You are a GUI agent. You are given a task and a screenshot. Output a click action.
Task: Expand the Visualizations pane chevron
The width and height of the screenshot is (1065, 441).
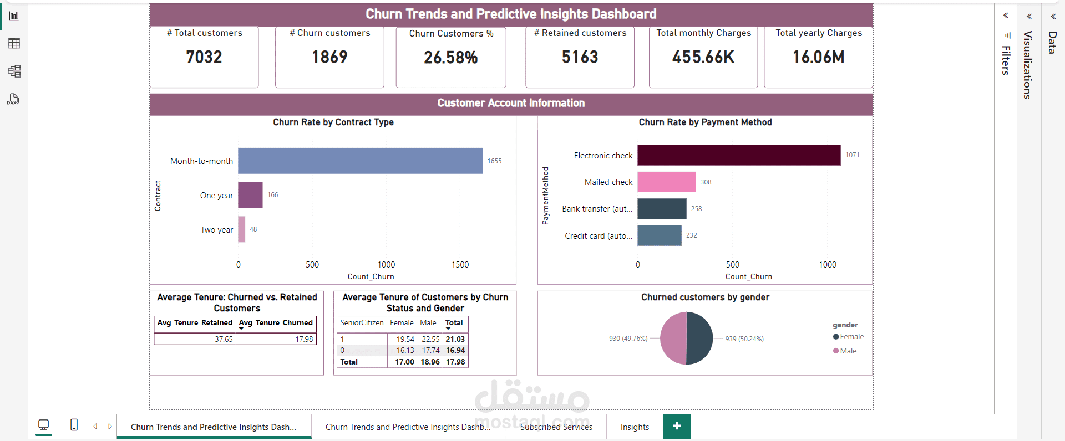[1029, 16]
